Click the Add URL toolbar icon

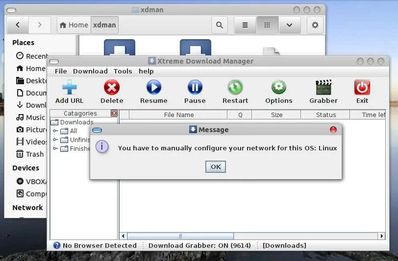[x=69, y=87]
